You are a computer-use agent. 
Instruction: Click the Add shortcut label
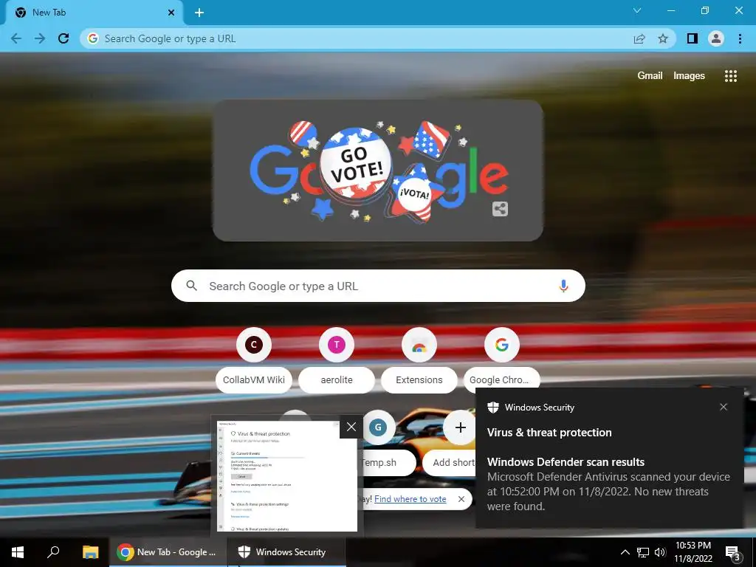point(453,462)
